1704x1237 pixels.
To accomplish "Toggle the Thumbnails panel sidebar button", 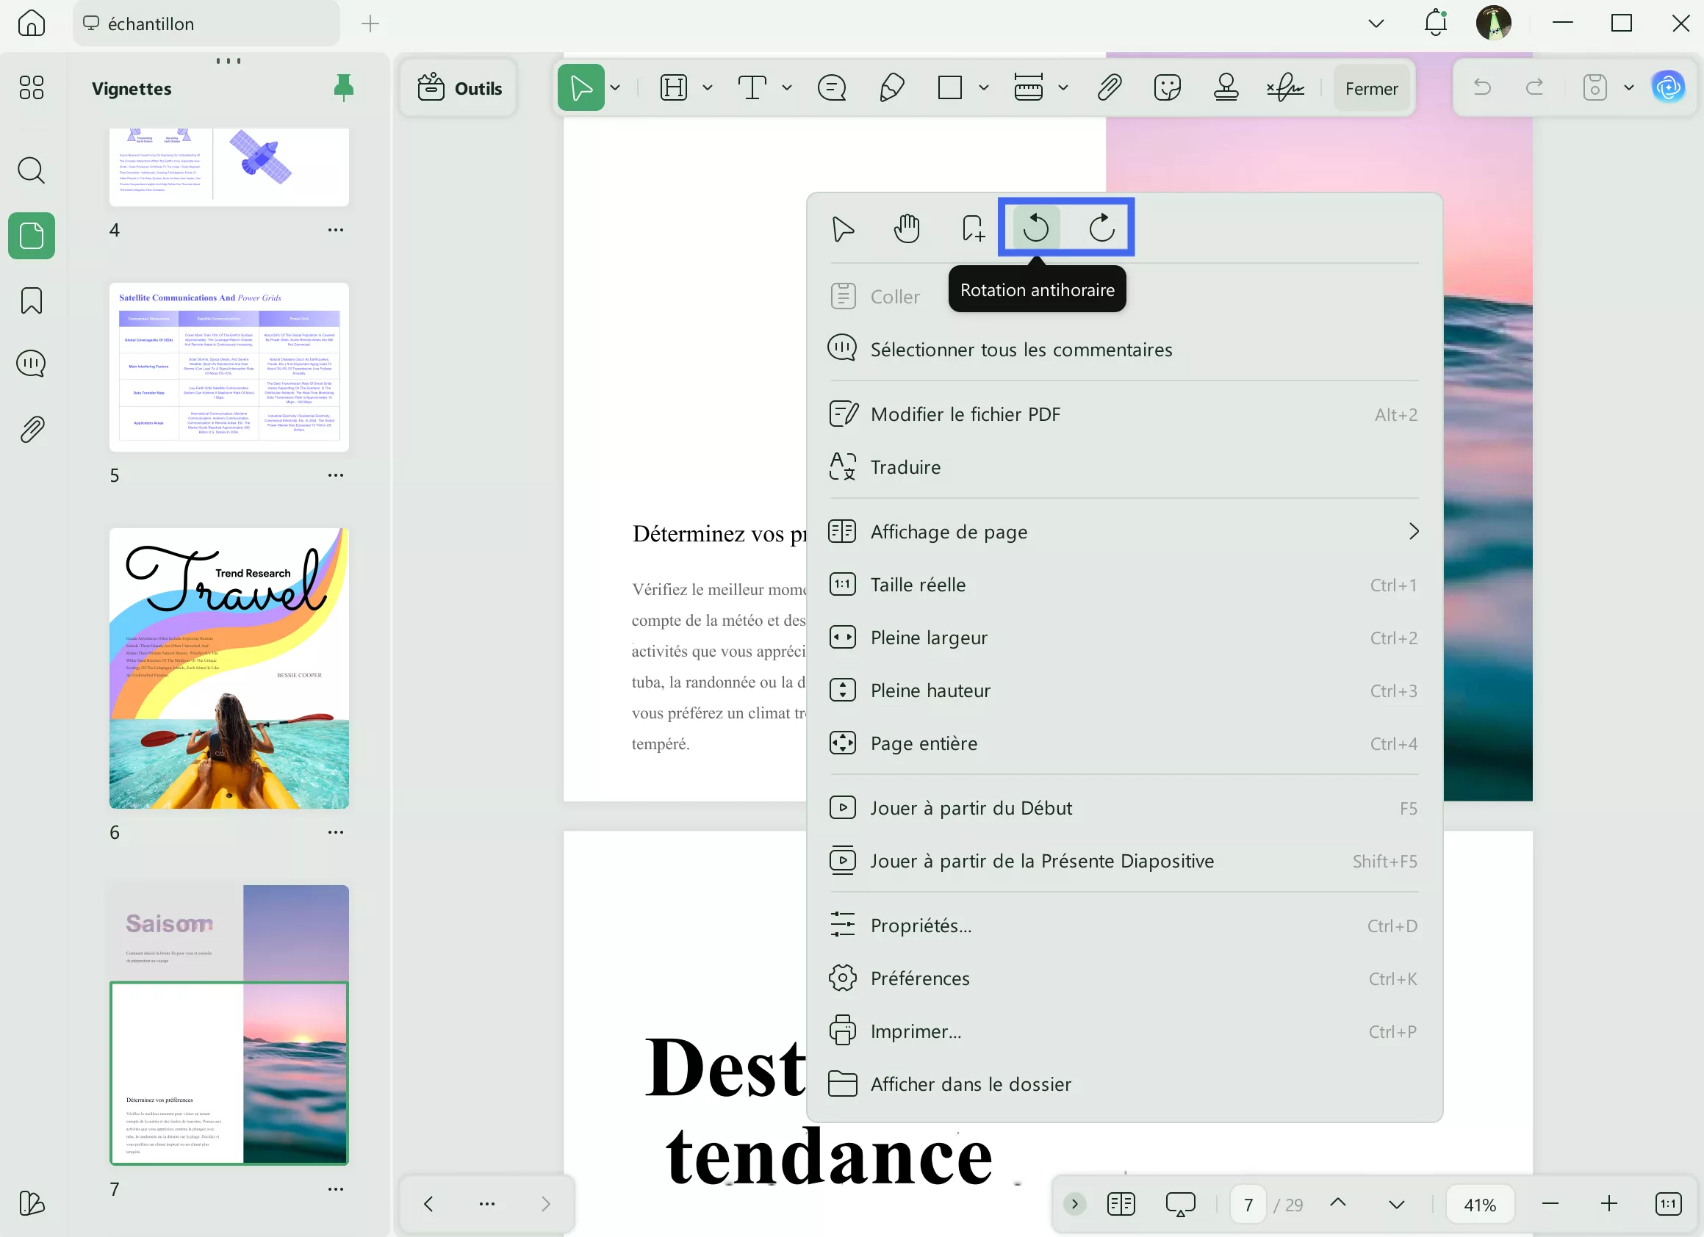I will (31, 236).
